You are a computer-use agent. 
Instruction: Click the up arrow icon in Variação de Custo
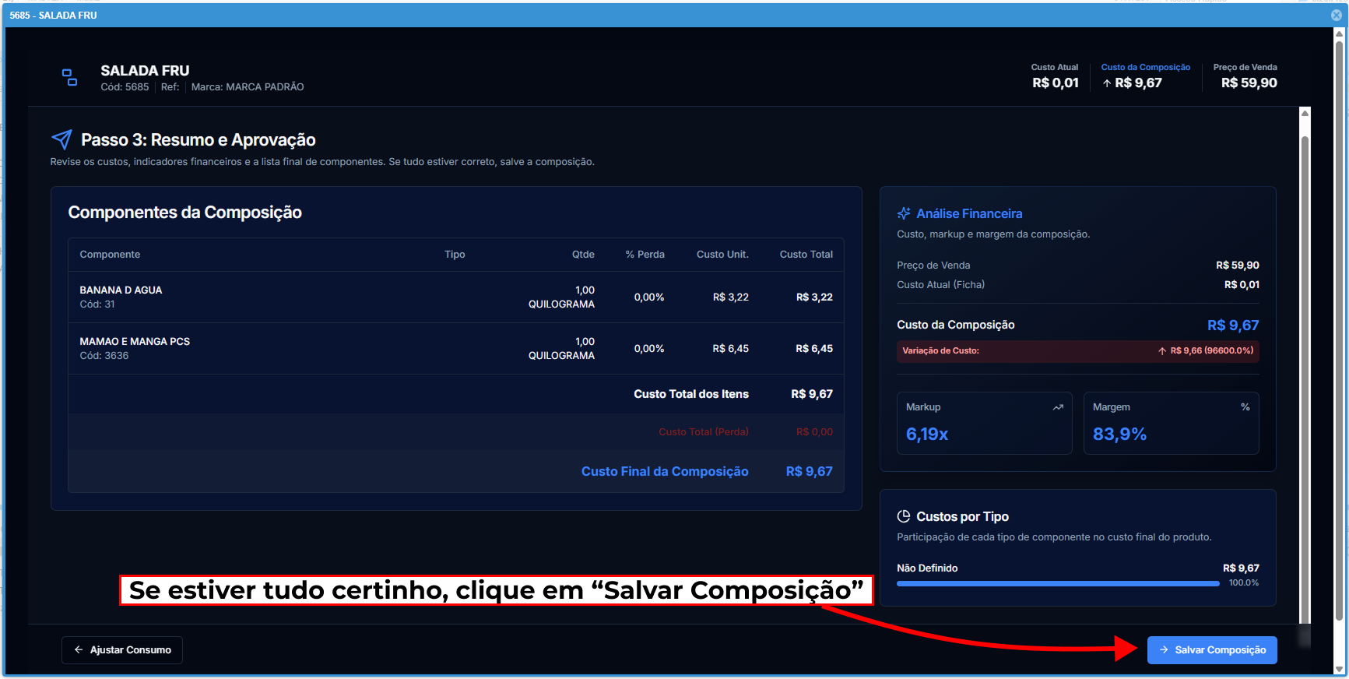point(1162,351)
